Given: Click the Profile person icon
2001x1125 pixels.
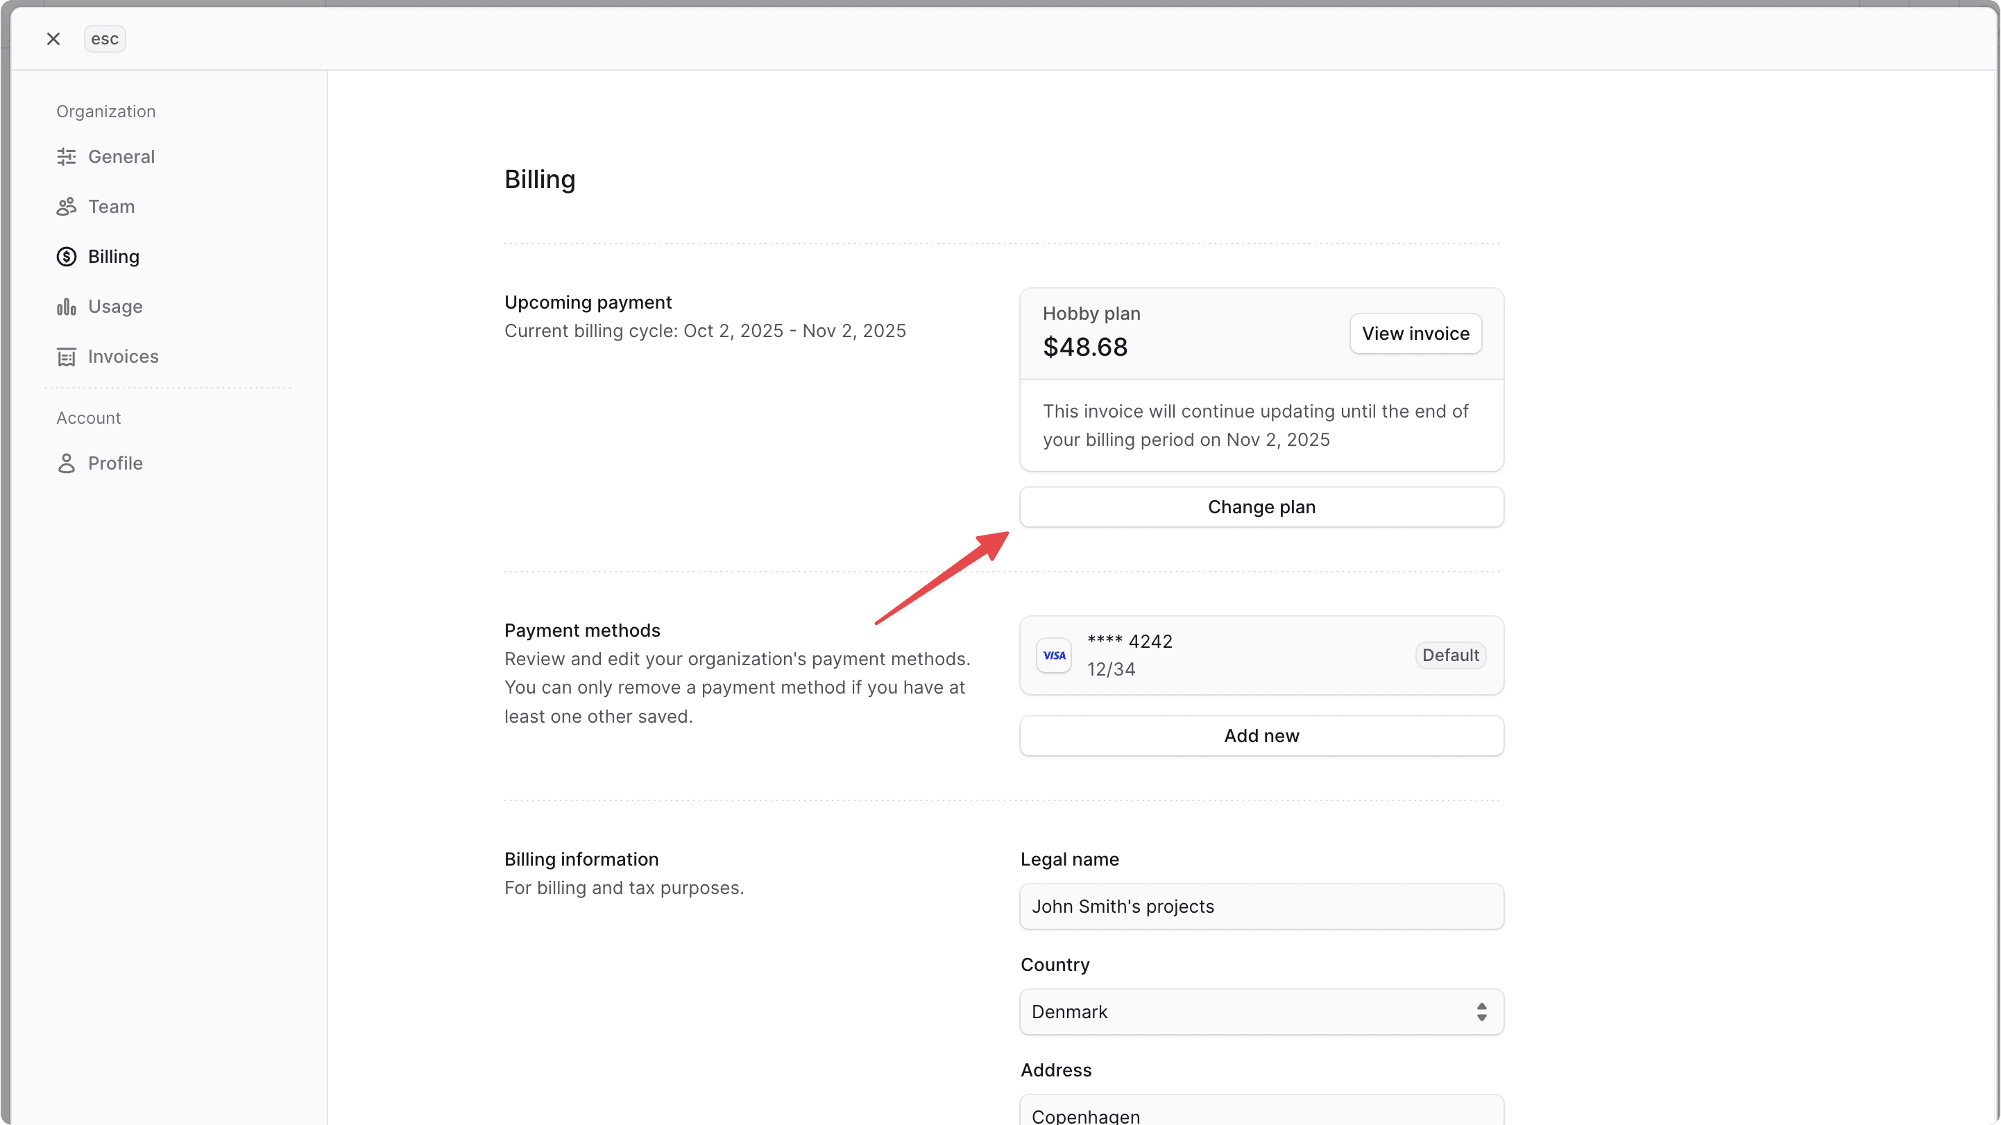Looking at the screenshot, I should click(66, 463).
